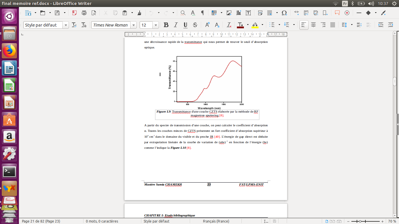Insert a bookmark

pyautogui.click(x=325, y=13)
